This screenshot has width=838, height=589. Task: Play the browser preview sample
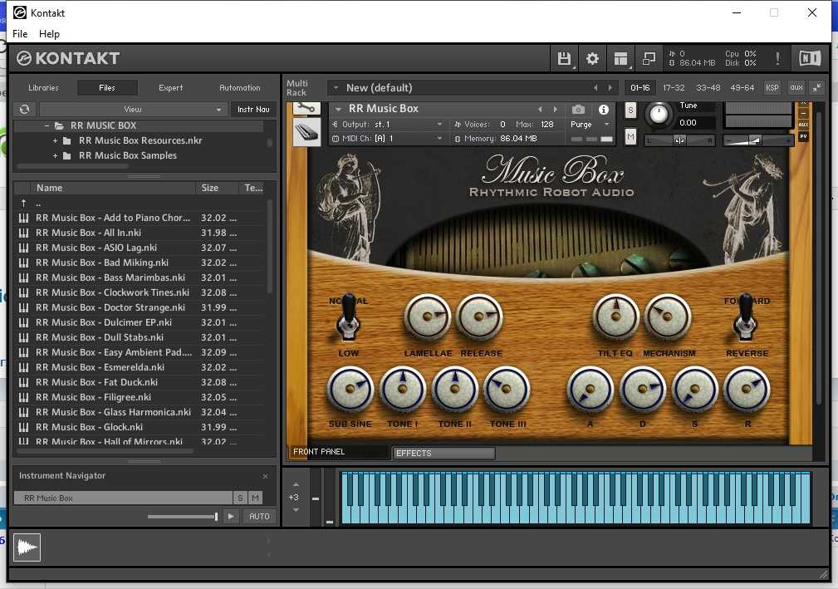pos(231,517)
